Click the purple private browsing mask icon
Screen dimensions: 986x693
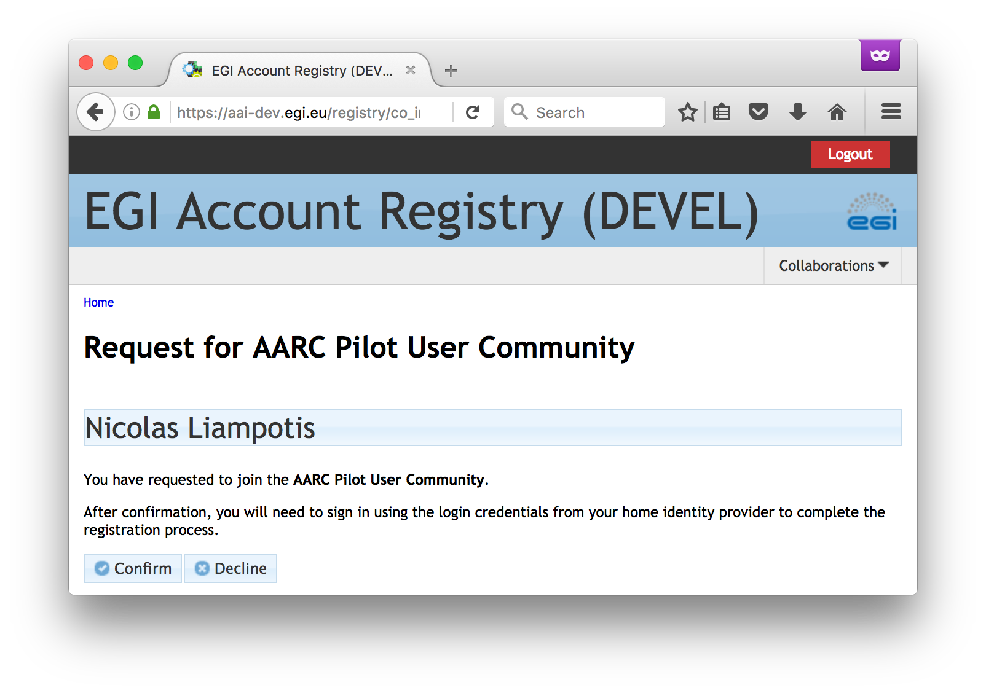[880, 55]
